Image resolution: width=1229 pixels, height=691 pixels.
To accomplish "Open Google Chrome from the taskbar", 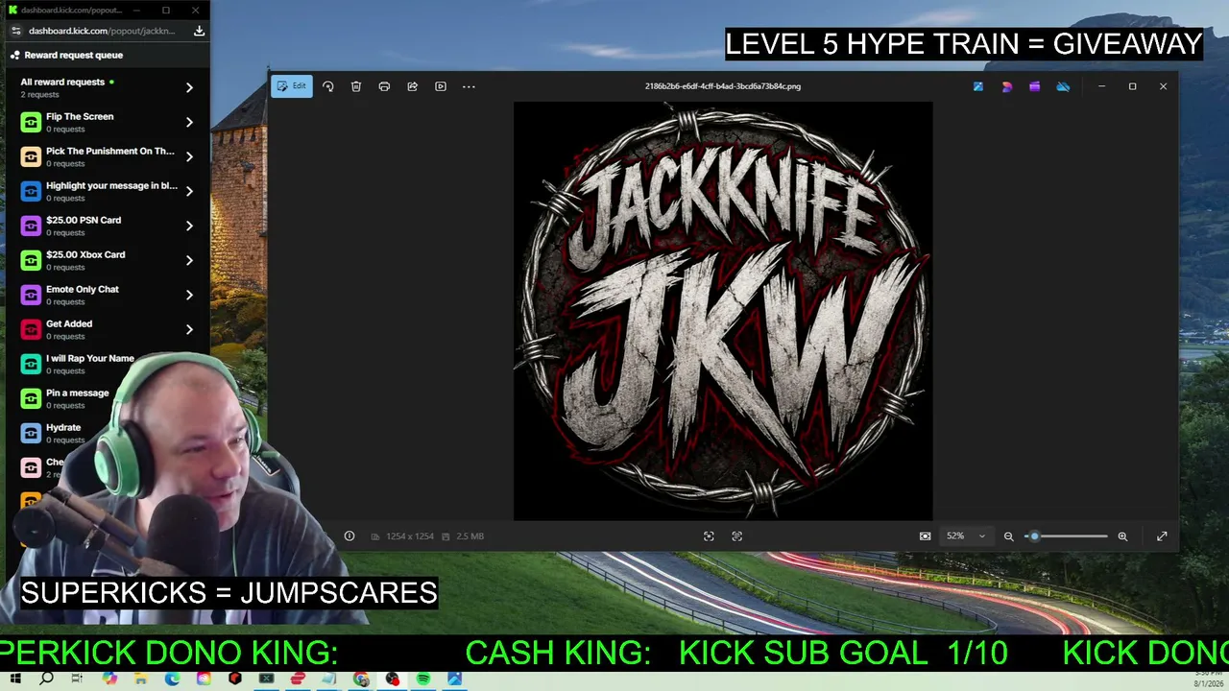I will tap(361, 679).
